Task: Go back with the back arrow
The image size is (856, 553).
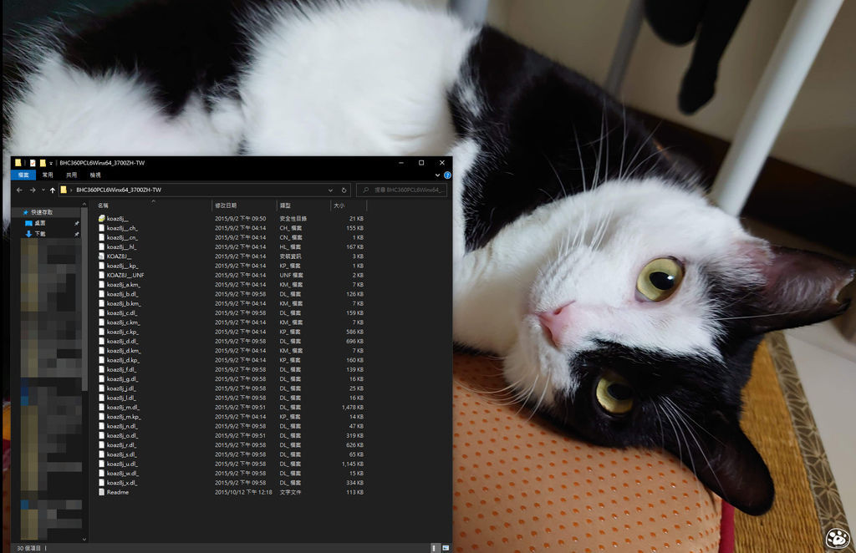Action: click(x=19, y=190)
